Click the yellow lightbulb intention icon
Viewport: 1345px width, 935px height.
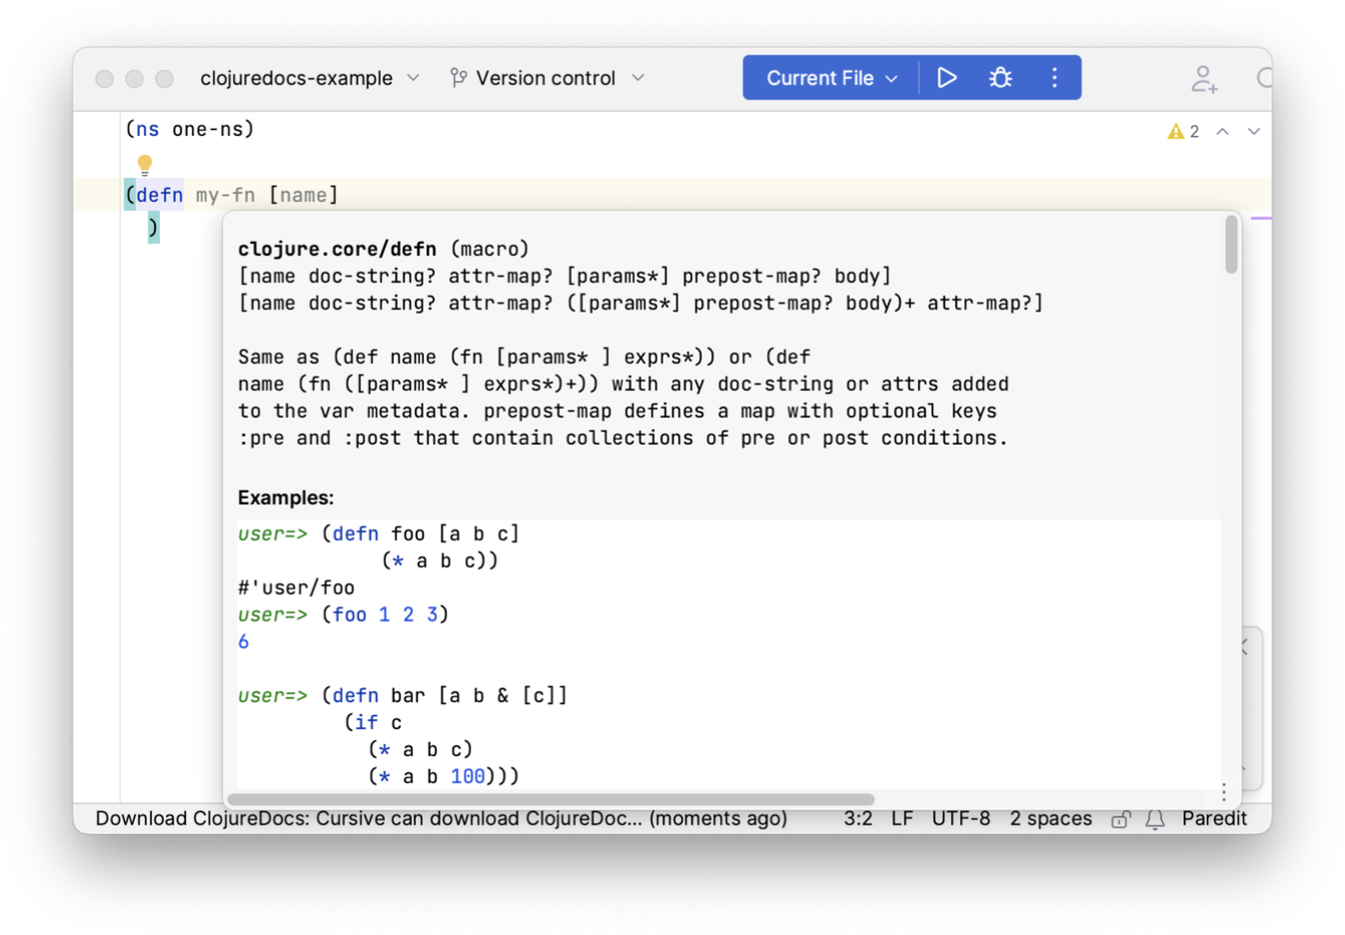pyautogui.click(x=145, y=164)
